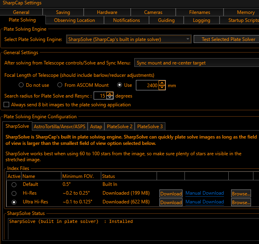Select the SharpSolve configuration tab
Screen dimensions: 259x244
[x=17, y=126]
